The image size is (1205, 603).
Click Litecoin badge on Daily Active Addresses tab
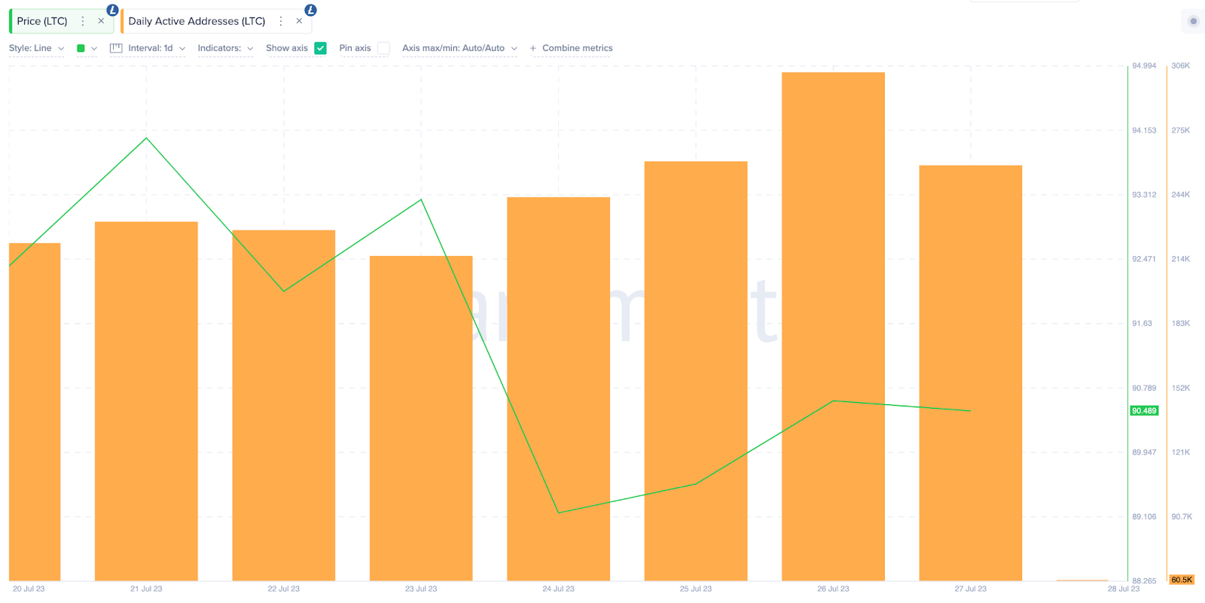tap(310, 10)
